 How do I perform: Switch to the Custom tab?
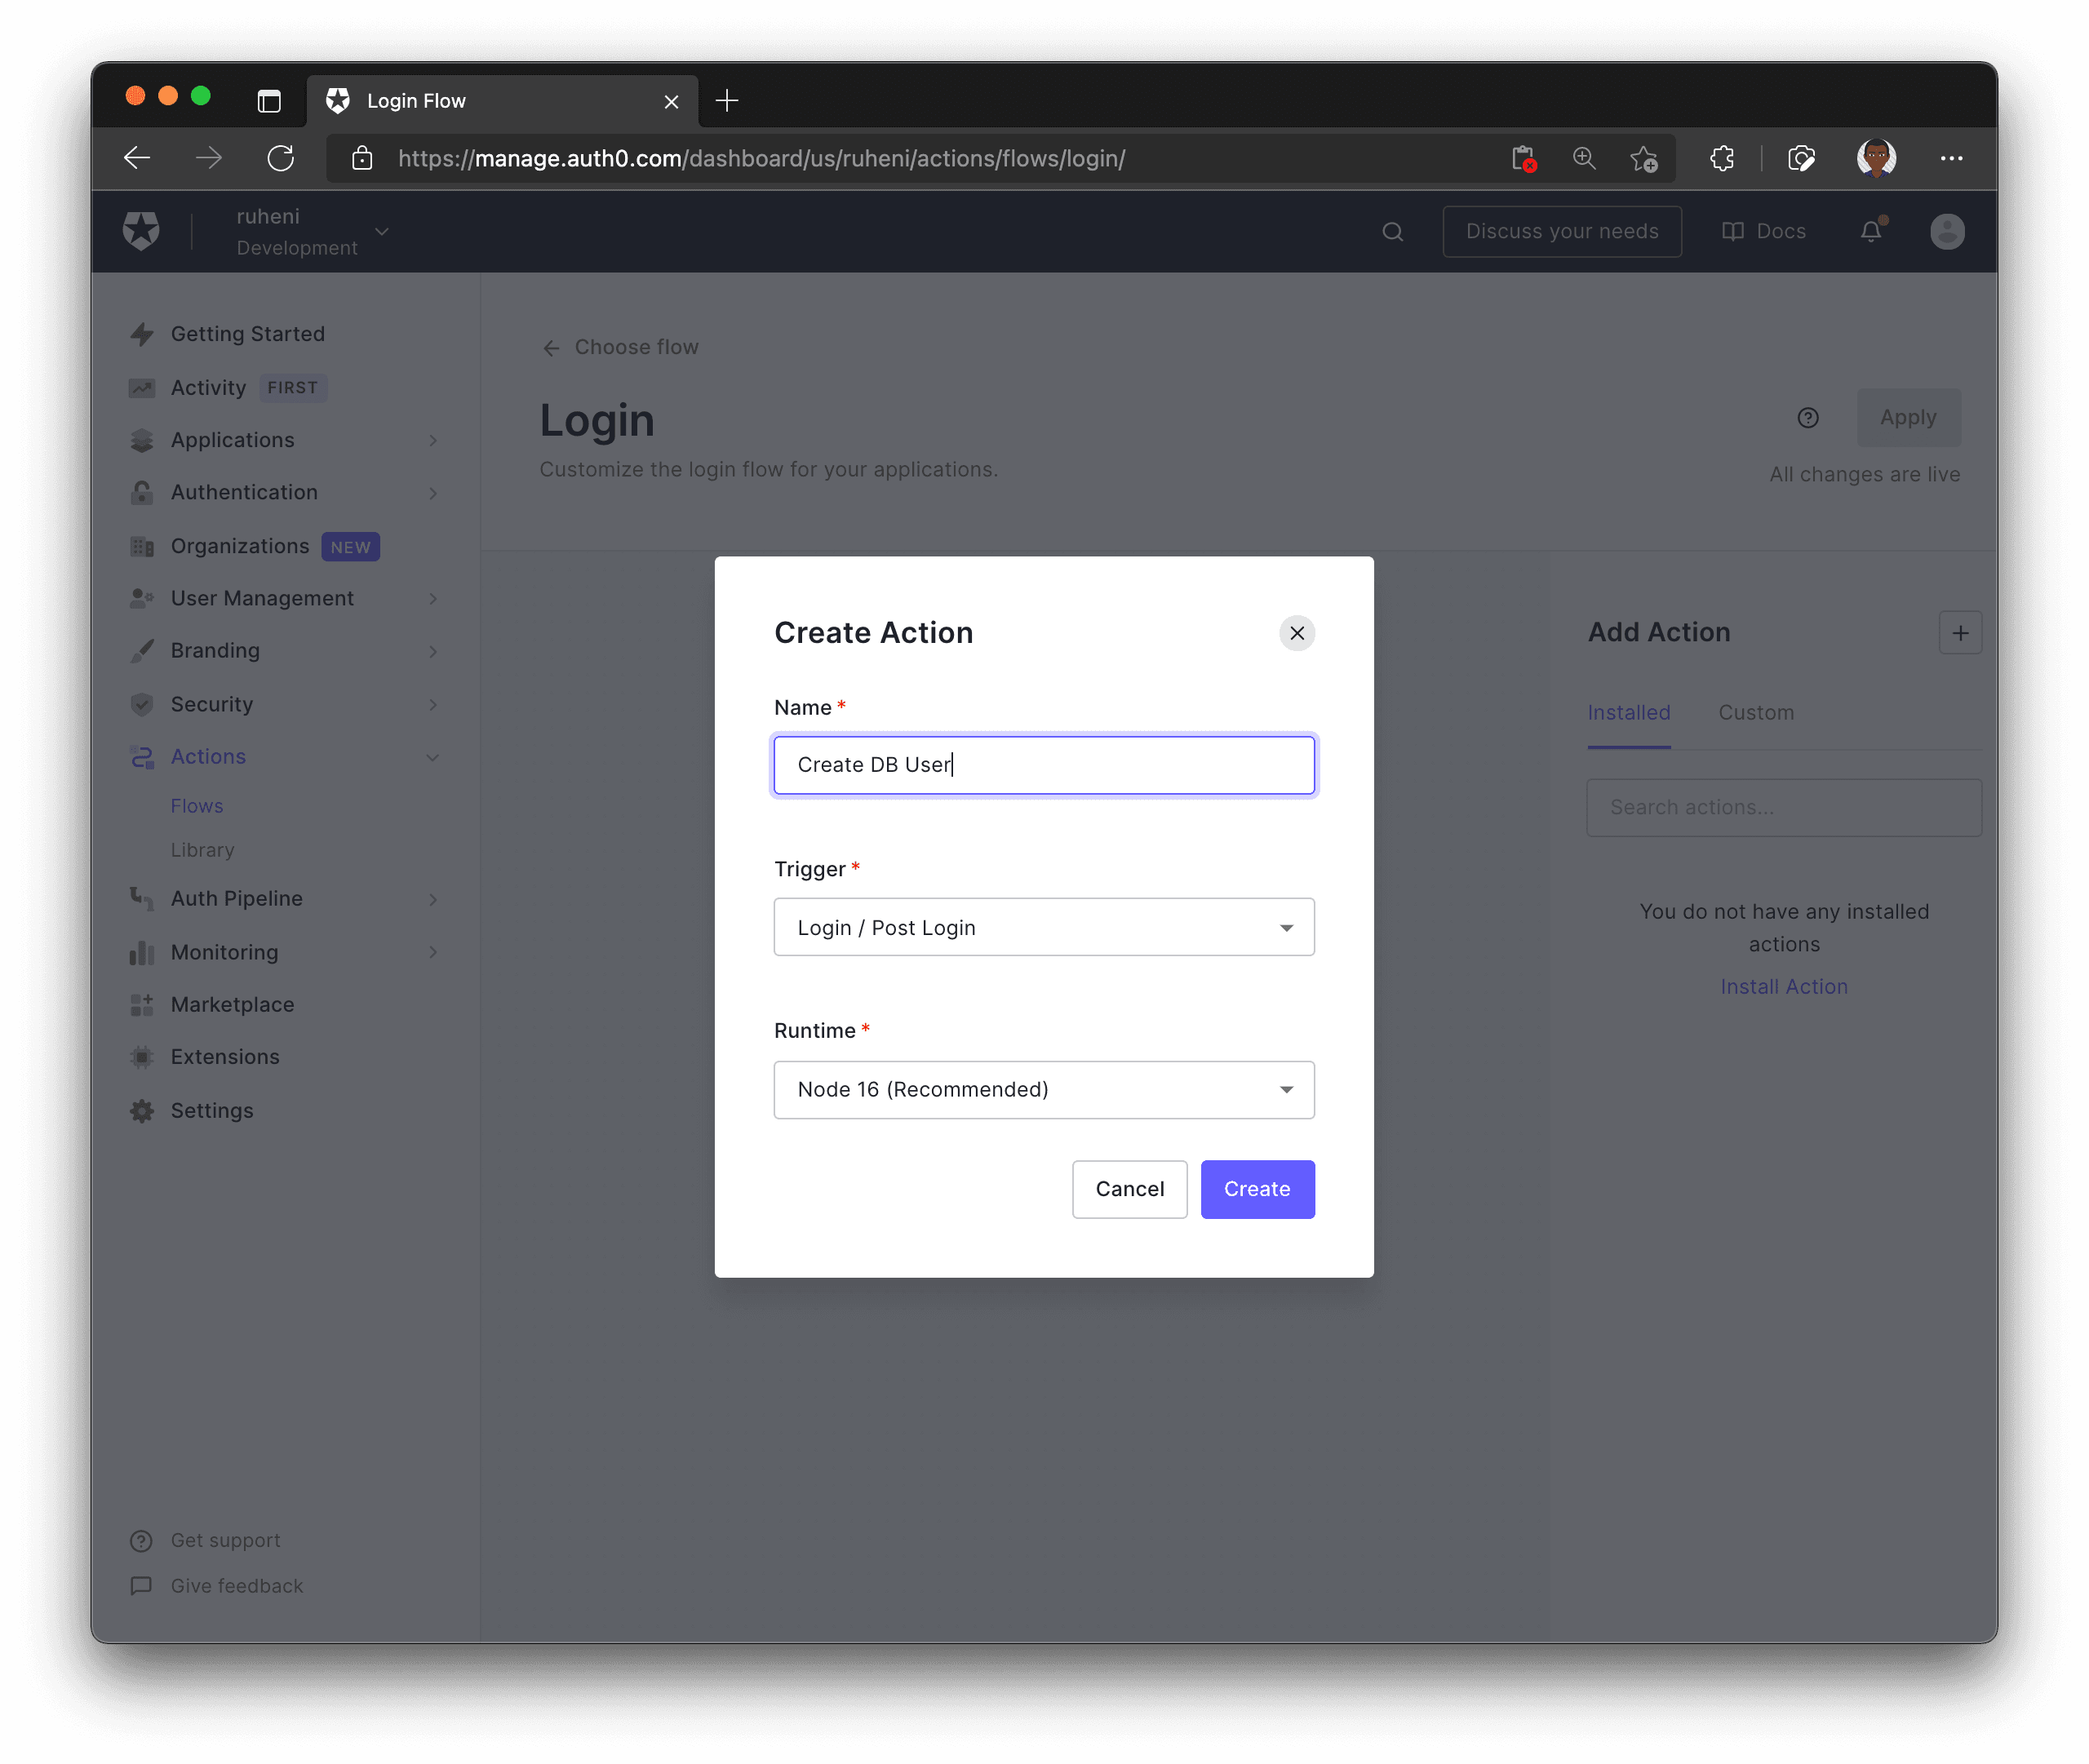pos(1755,713)
